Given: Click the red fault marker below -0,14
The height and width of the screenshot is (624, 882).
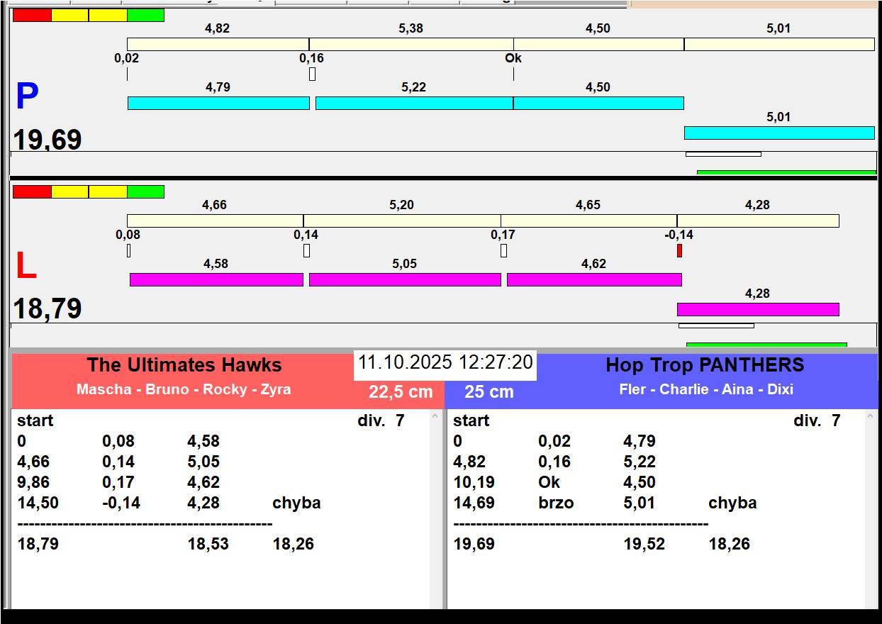Looking at the screenshot, I should tap(679, 250).
